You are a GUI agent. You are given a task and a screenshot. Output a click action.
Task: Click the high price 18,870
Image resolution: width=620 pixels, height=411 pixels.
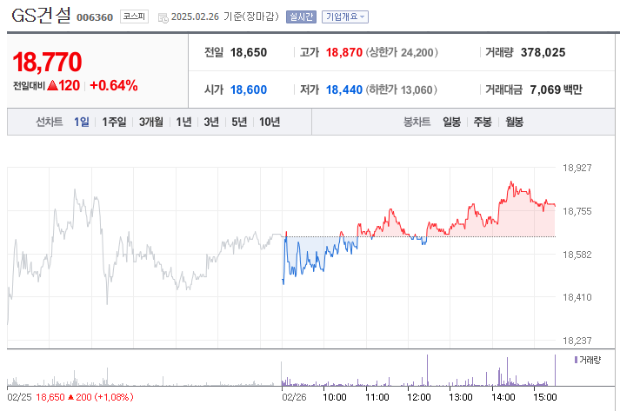click(x=344, y=52)
